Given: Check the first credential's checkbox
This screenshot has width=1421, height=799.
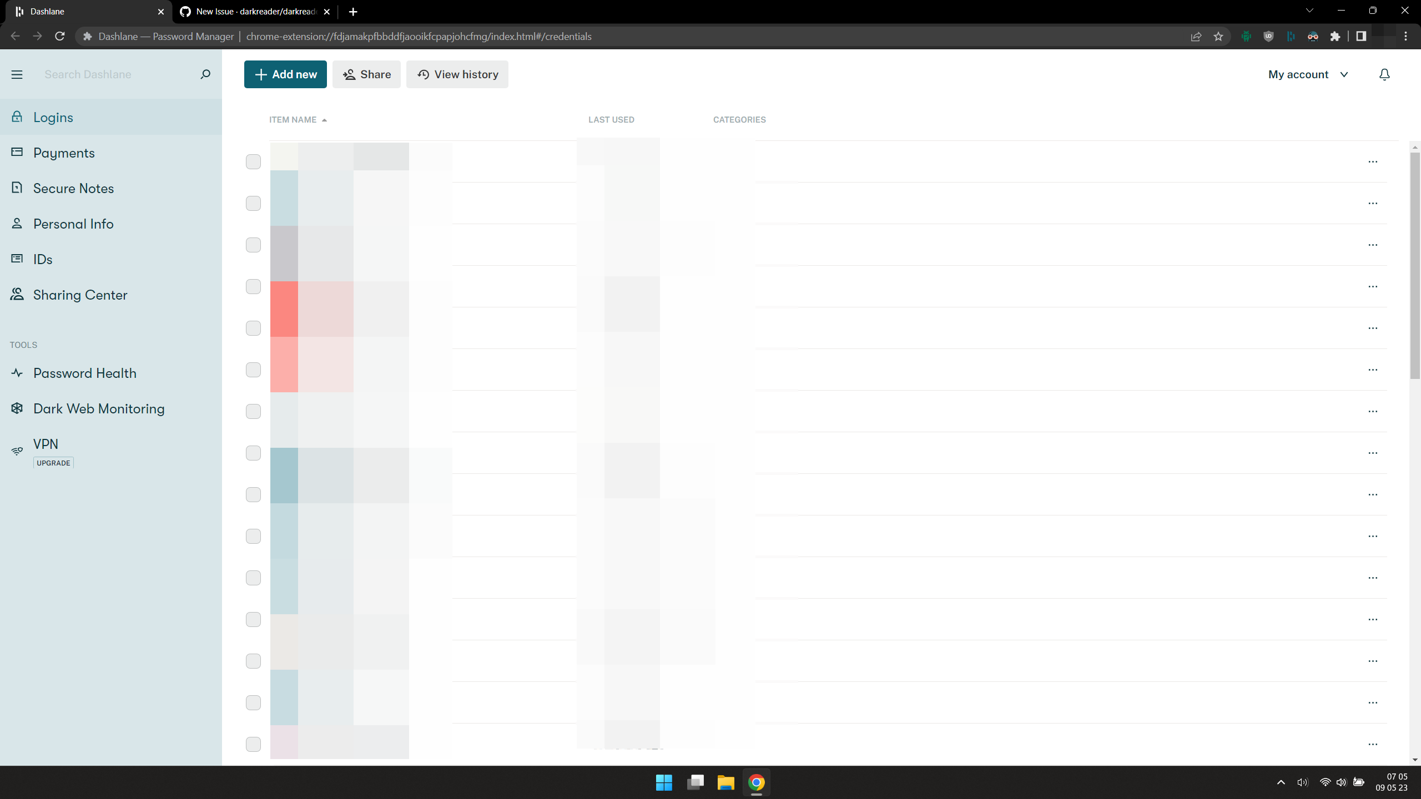Looking at the screenshot, I should 253,161.
